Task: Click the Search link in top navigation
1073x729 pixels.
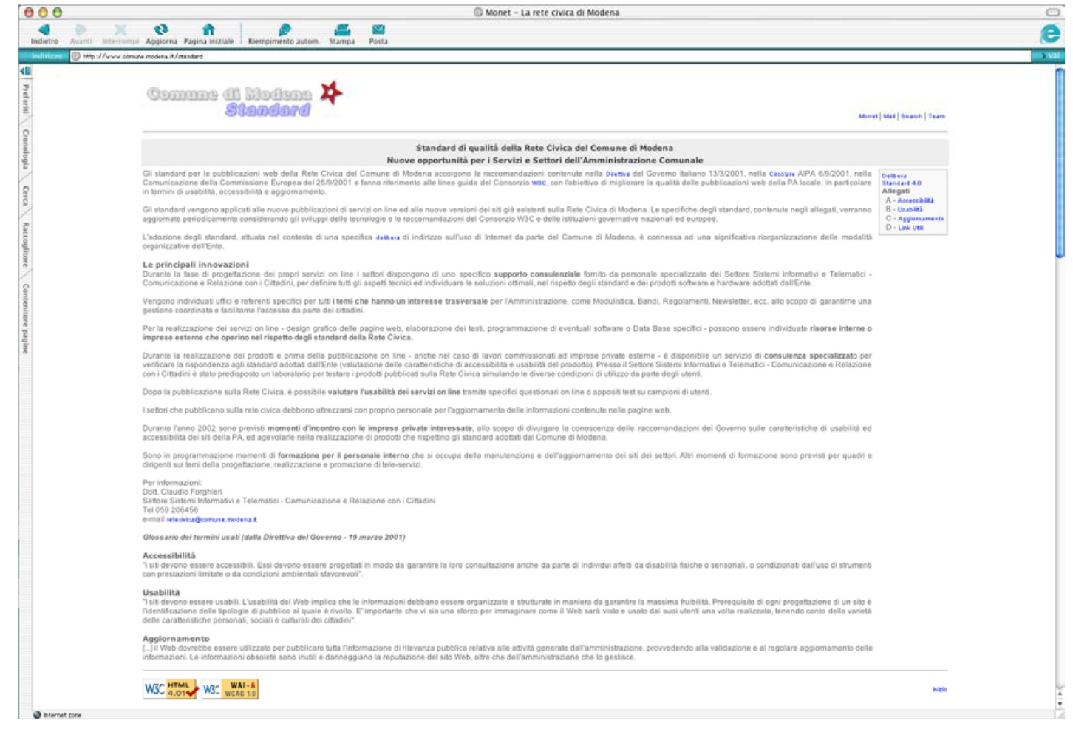Action: [x=911, y=116]
